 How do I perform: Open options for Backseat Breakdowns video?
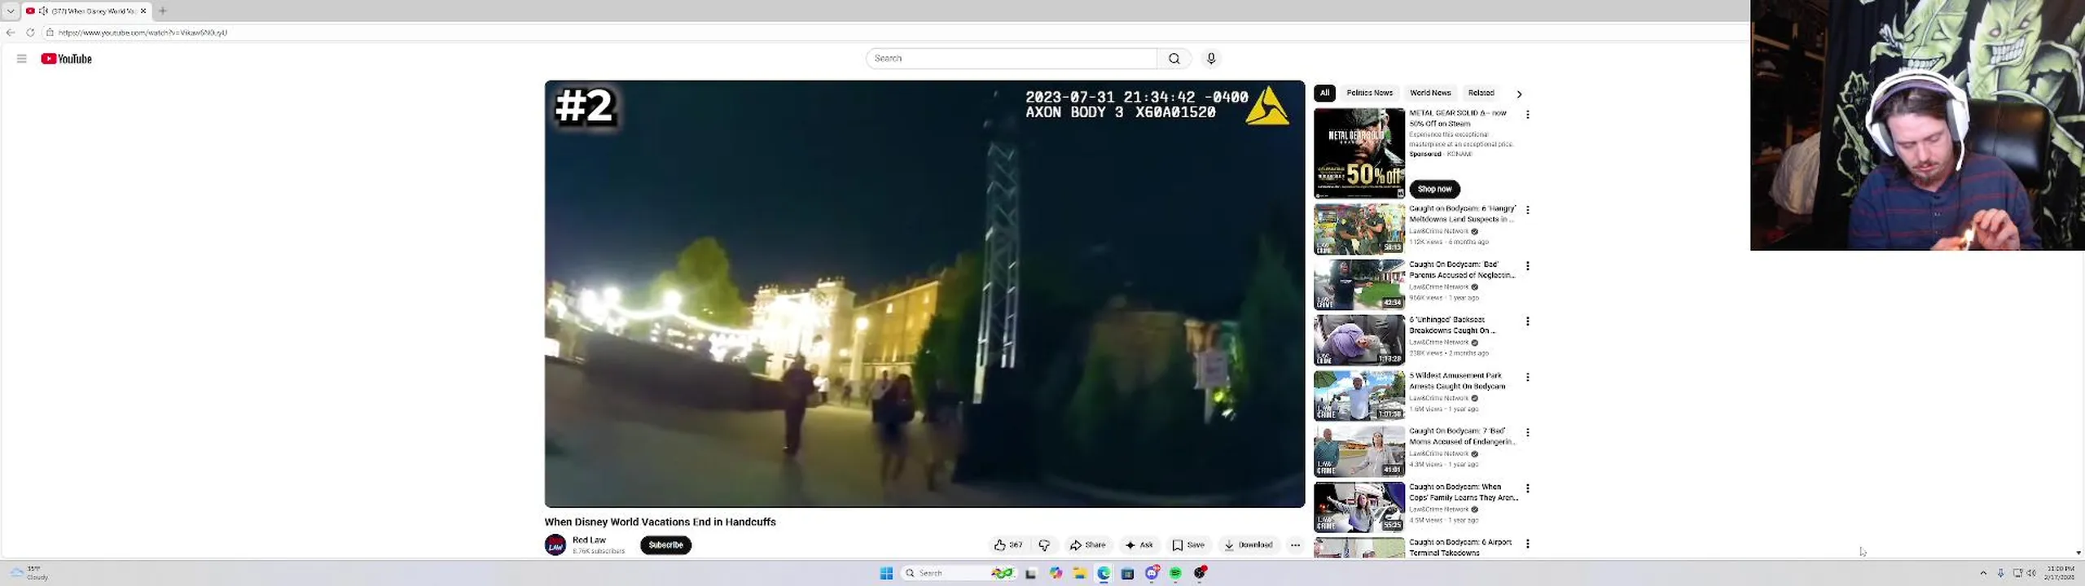[1528, 321]
